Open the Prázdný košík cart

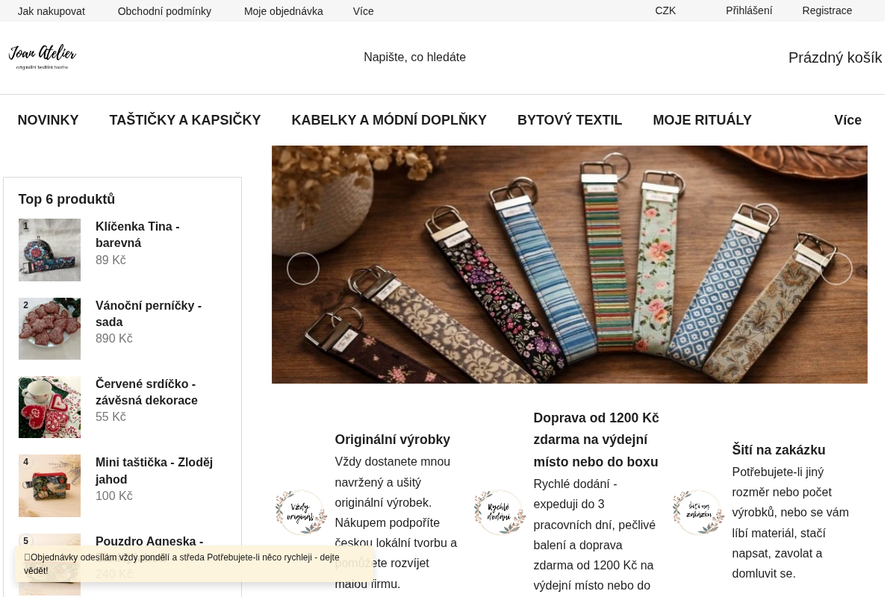pos(835,57)
